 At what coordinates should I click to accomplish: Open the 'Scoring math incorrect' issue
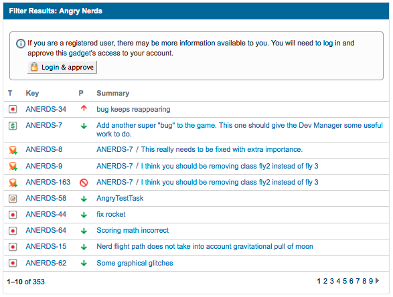pos(133,230)
